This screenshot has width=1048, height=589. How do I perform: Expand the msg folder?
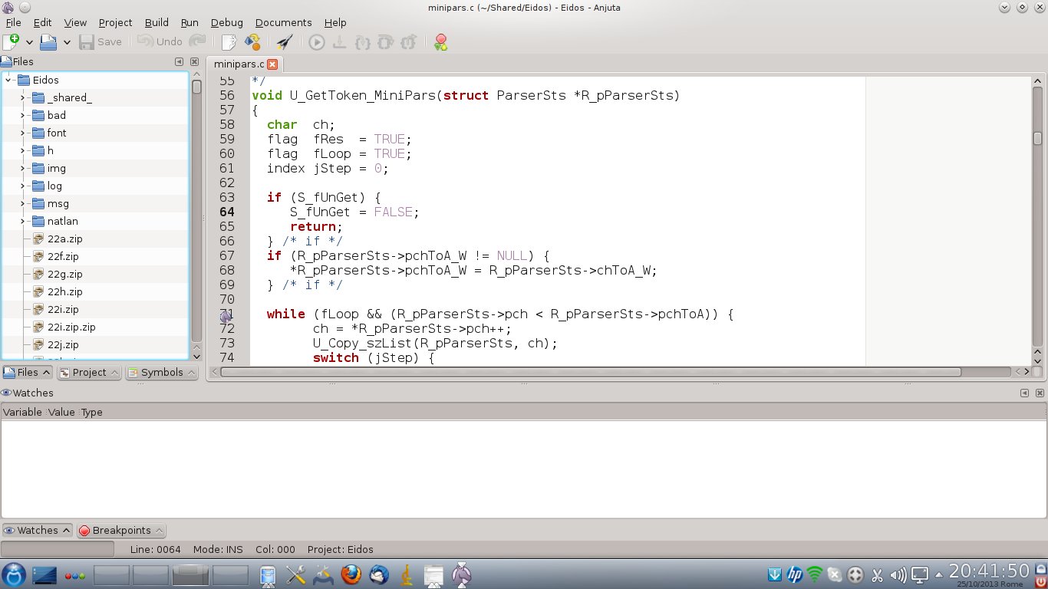pyautogui.click(x=23, y=203)
